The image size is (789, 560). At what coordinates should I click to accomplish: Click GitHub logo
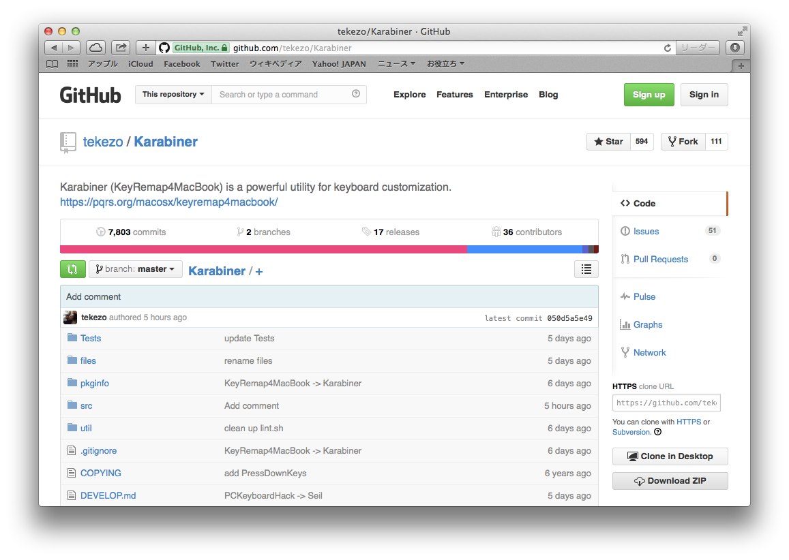click(x=90, y=95)
